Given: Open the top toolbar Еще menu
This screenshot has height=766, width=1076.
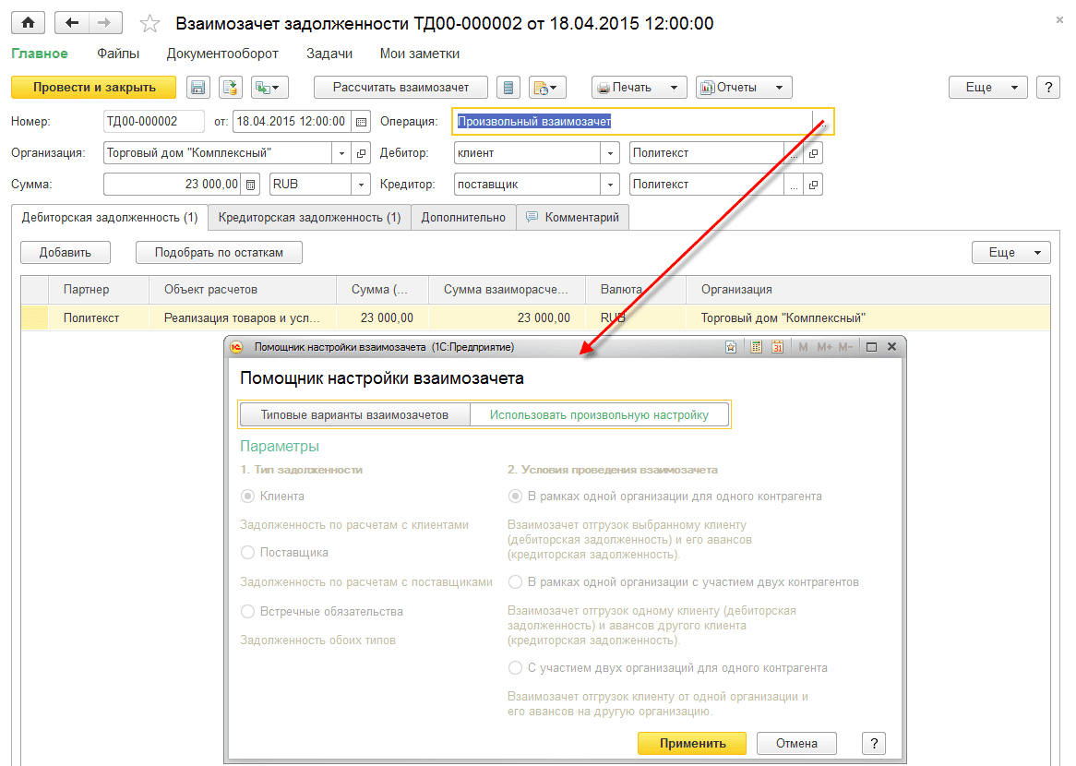Looking at the screenshot, I should click(988, 87).
